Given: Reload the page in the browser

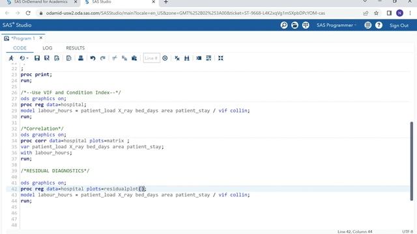Looking at the screenshot, I should tap(28, 13).
